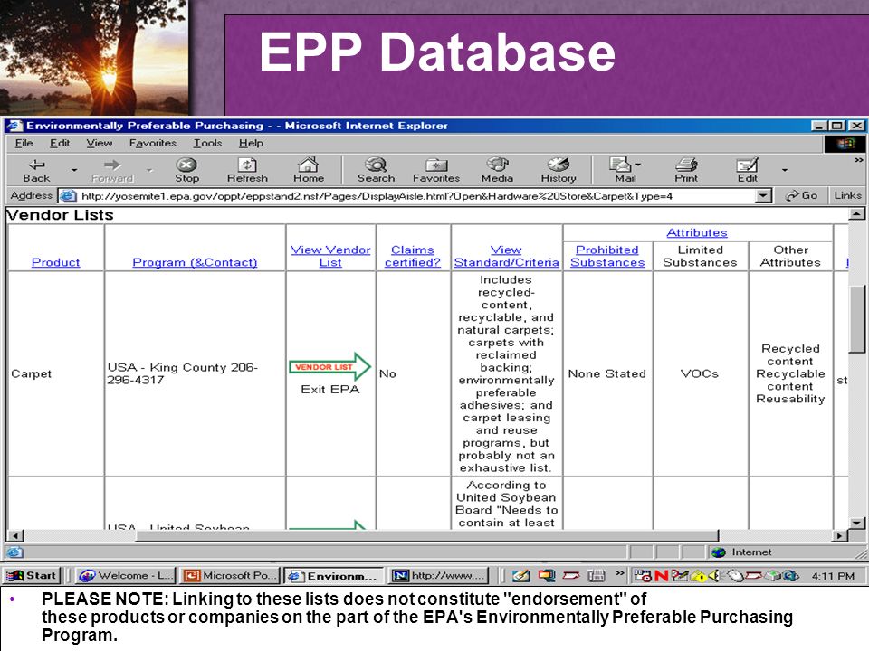Show the History pane
The width and height of the screenshot is (869, 651).
point(559,171)
